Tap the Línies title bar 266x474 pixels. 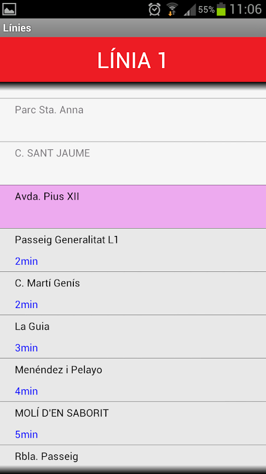133,28
